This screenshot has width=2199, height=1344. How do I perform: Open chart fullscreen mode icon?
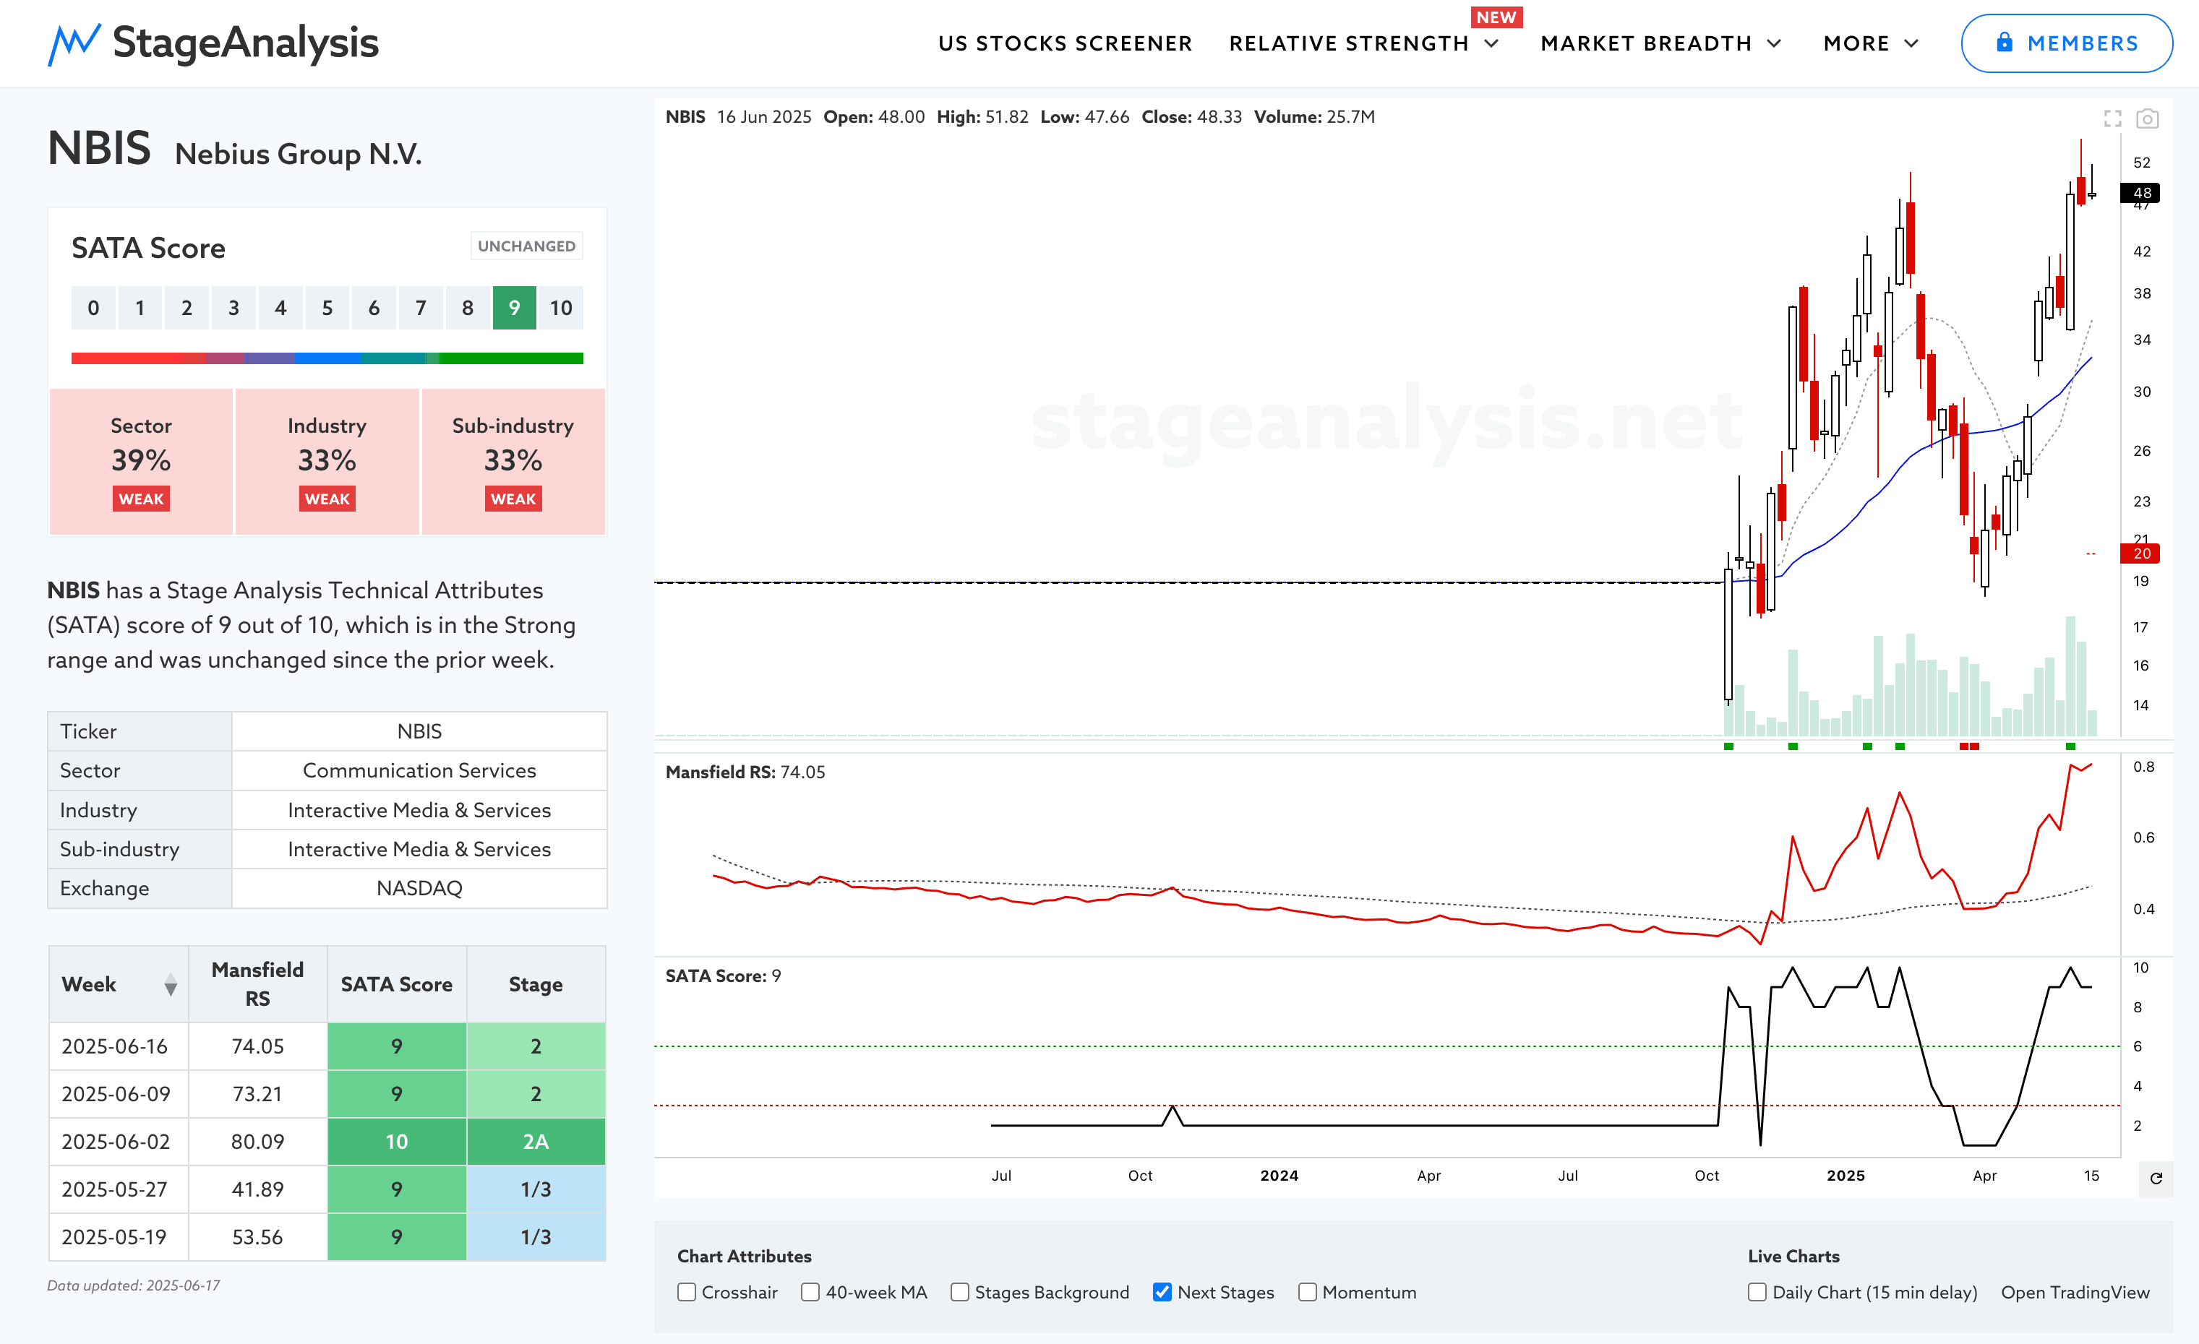(2112, 119)
